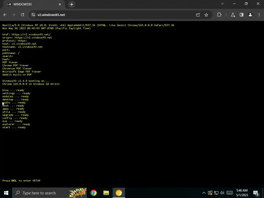Click the 'modules ... ready' line
Screen dimensions: 264x198
tap(15, 96)
